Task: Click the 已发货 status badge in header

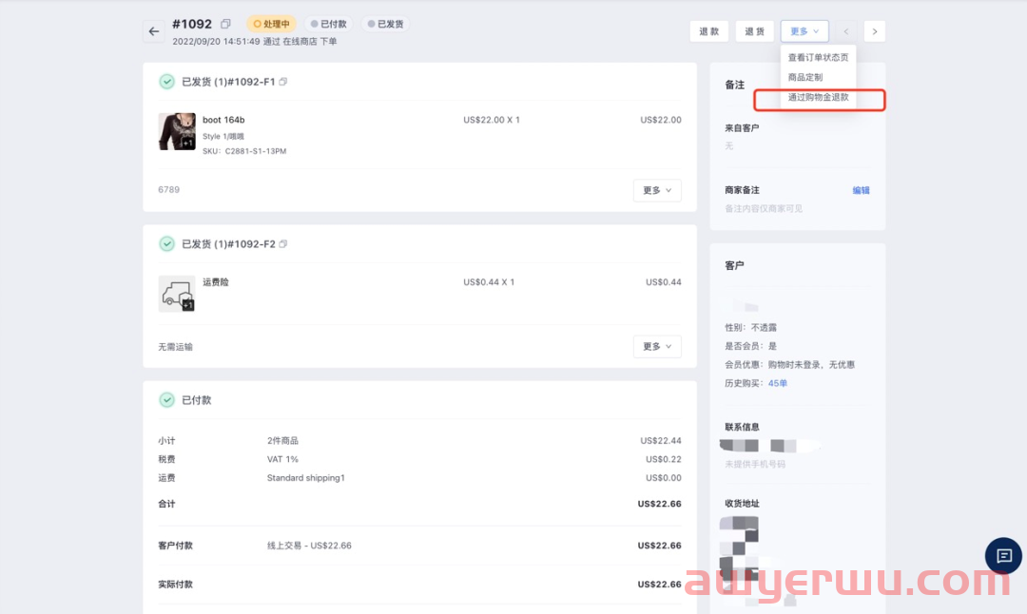Action: (x=385, y=24)
